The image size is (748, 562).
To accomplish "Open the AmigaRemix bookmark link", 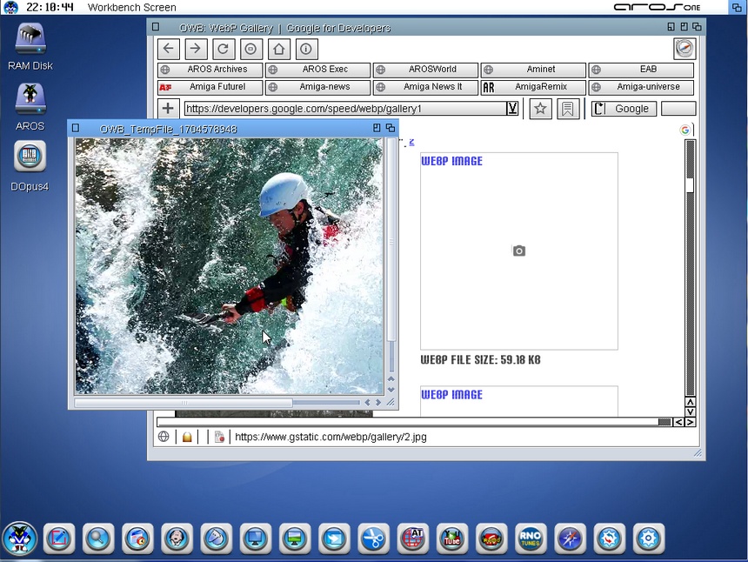I will [533, 88].
